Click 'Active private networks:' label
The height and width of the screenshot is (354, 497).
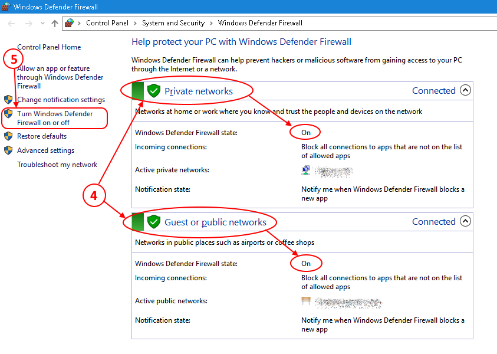172,170
